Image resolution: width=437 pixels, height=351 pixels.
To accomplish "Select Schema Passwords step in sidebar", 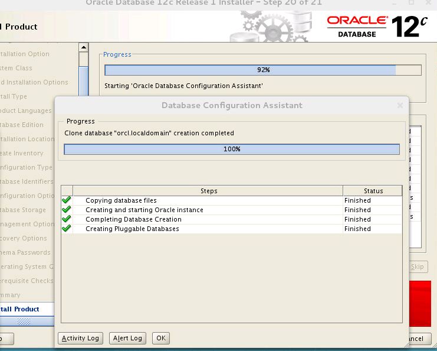I will (x=25, y=253).
